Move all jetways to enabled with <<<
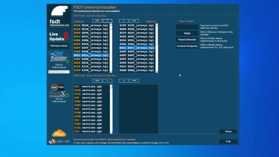Image resolution: width=279 pixels, height=157 pixels. [134, 21]
